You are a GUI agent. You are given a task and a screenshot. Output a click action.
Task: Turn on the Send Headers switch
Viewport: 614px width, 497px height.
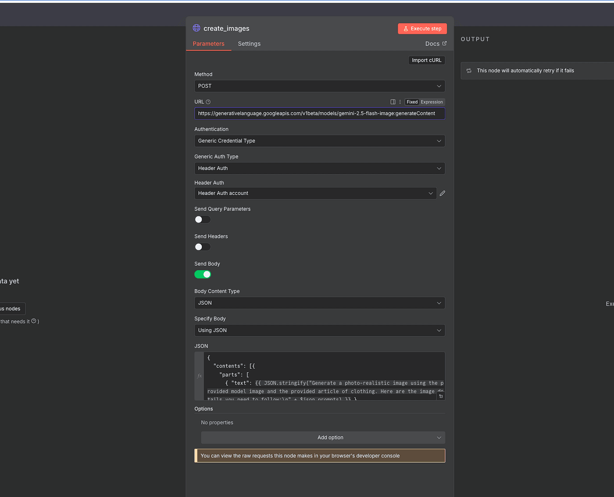tap(203, 247)
